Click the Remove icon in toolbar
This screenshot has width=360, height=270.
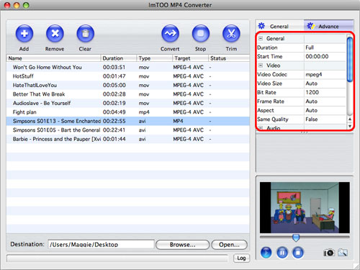pyautogui.click(x=55, y=34)
